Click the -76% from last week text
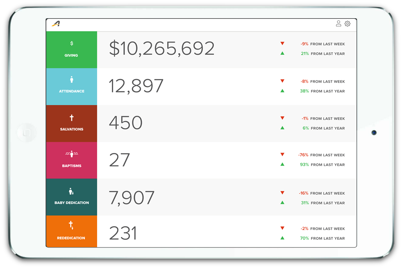Image resolution: width=402 pixels, height=268 pixels. click(x=321, y=155)
